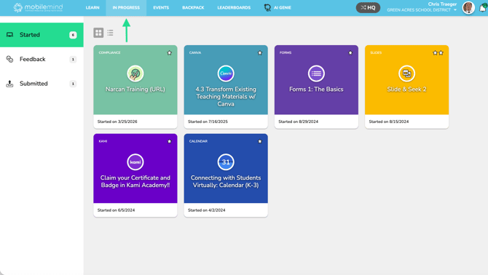488x275 pixels.
Task: Select the Feedback sidebar item
Action: click(42, 59)
